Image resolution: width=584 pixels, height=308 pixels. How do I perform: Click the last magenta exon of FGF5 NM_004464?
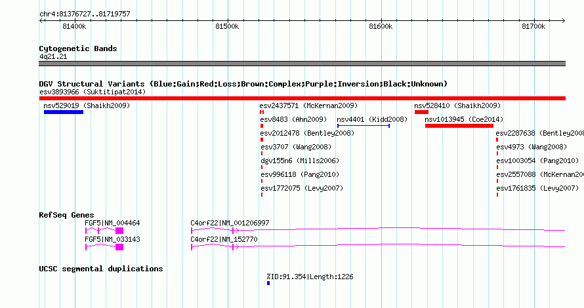[119, 231]
